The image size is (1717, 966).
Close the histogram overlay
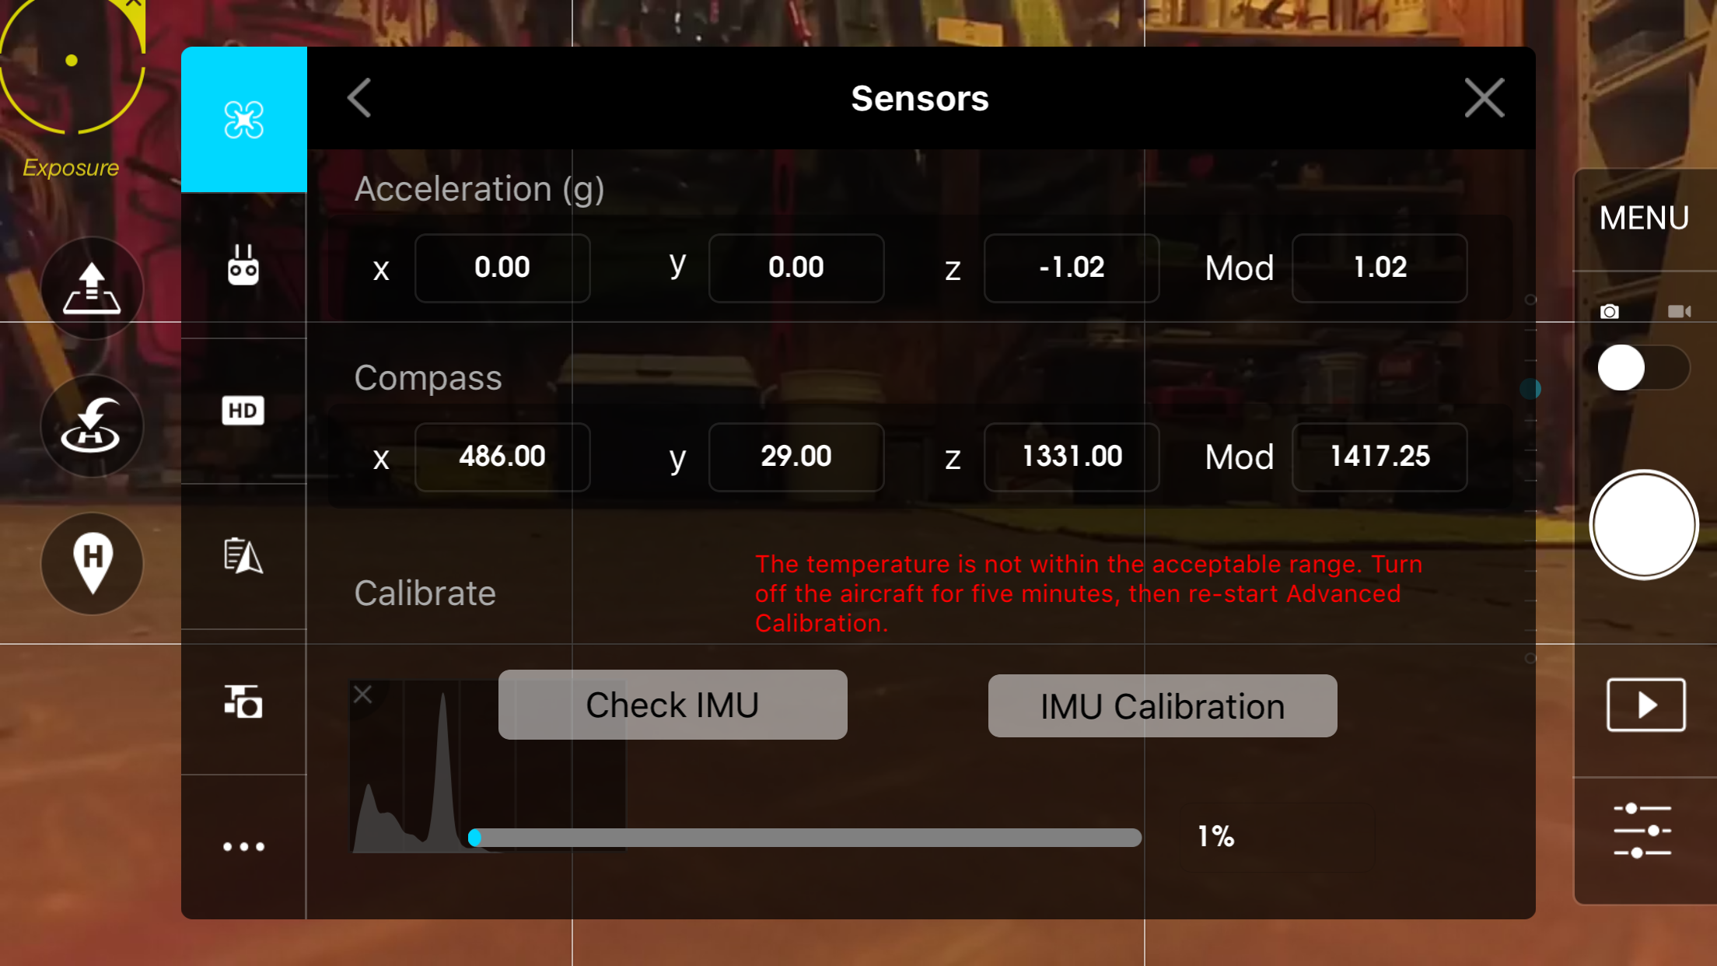[x=362, y=694]
